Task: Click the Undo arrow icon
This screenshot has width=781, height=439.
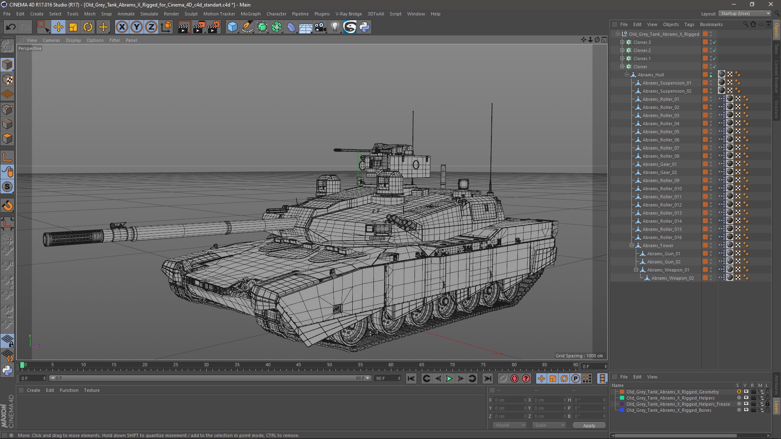Action: tap(11, 27)
